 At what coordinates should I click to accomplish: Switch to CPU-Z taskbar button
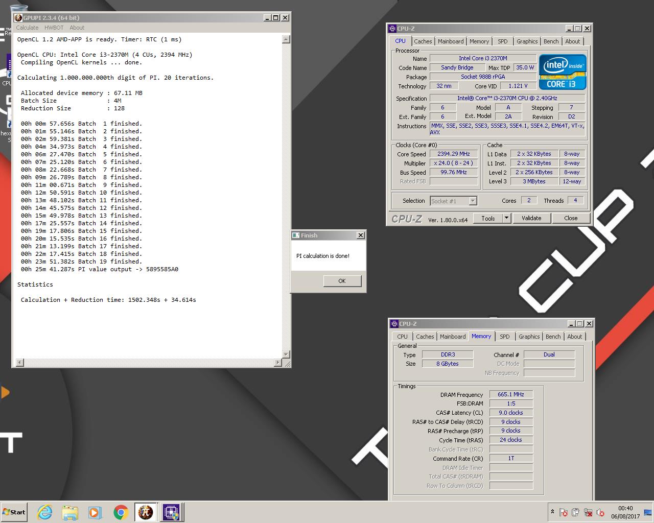coord(171,512)
